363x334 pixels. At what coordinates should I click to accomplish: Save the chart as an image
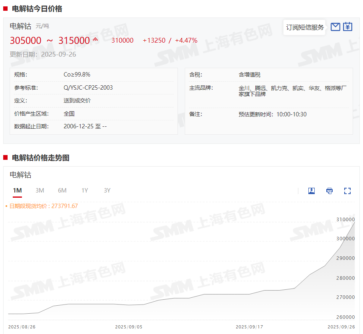click(x=312, y=191)
